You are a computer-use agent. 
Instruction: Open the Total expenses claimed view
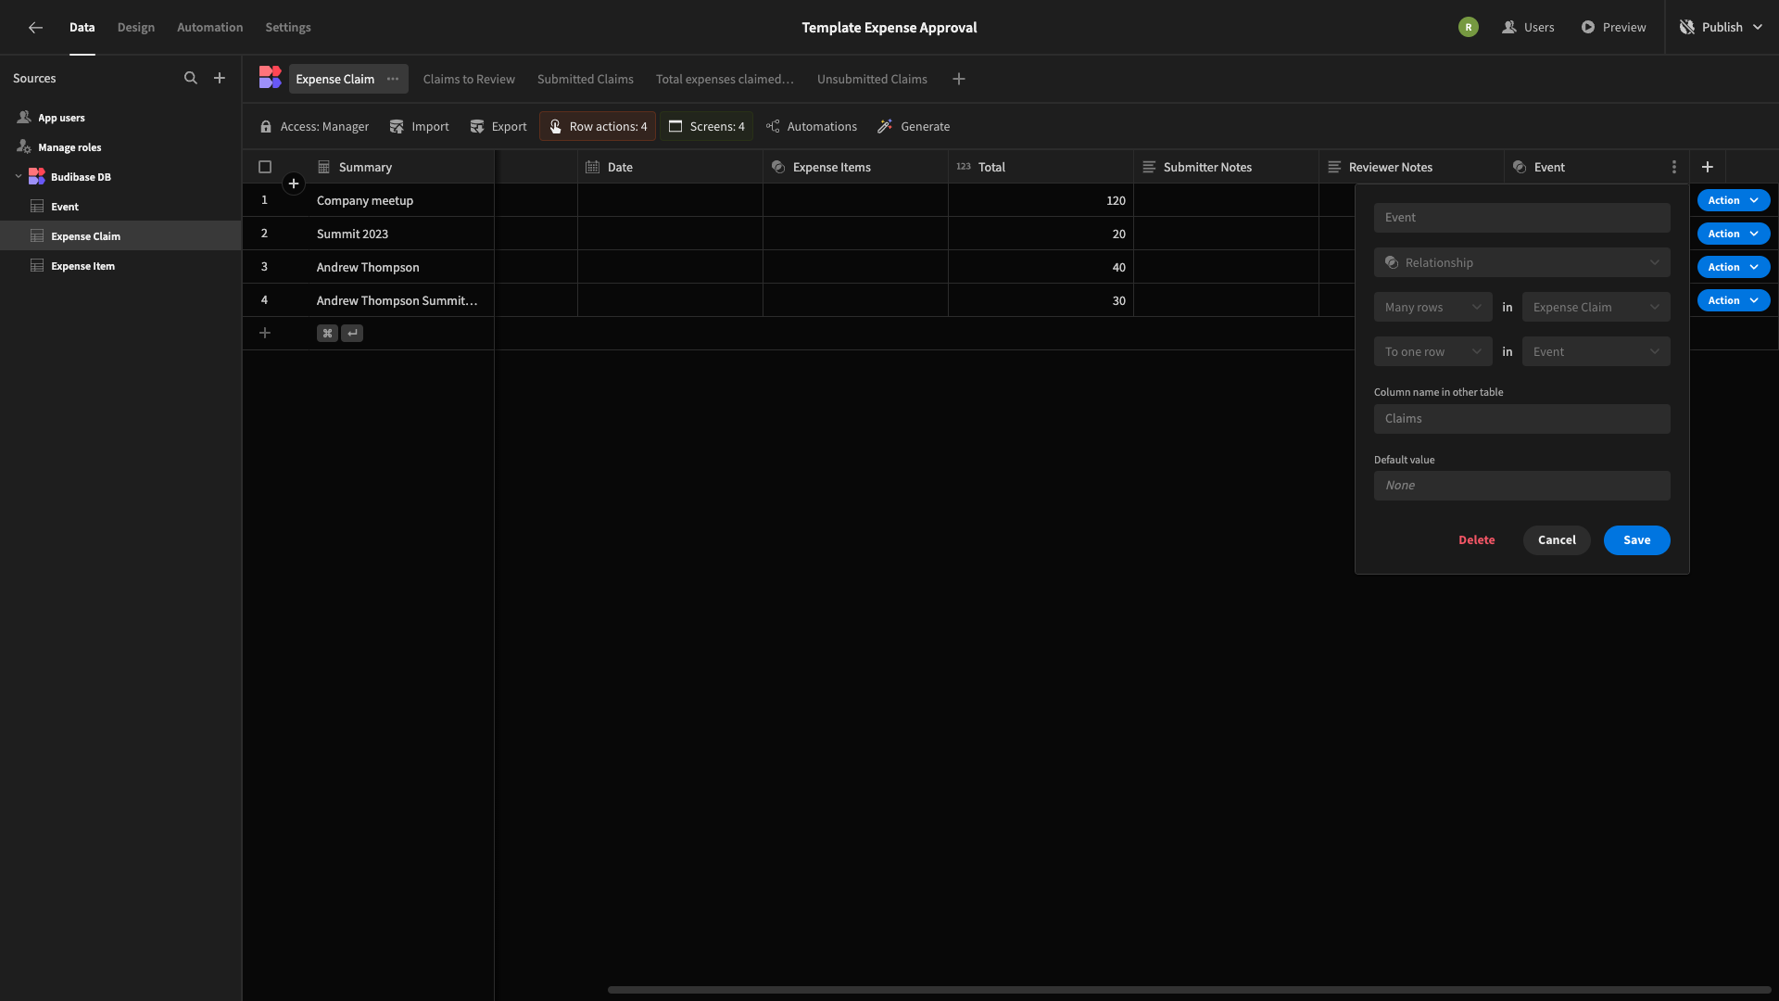(725, 79)
